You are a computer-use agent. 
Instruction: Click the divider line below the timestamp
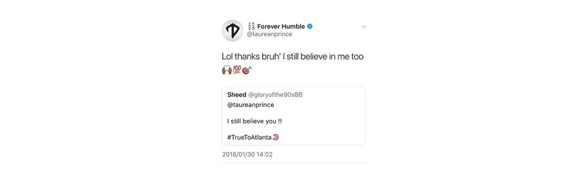[x=294, y=163]
